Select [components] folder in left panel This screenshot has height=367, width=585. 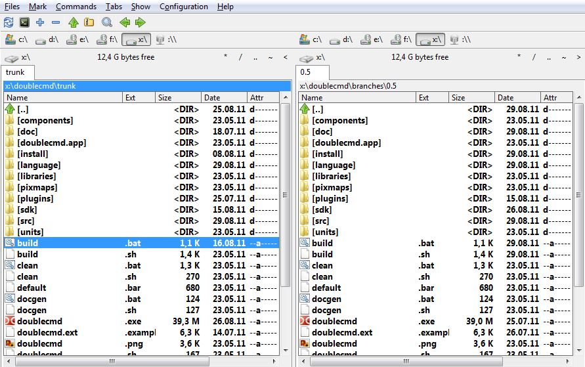click(141, 120)
